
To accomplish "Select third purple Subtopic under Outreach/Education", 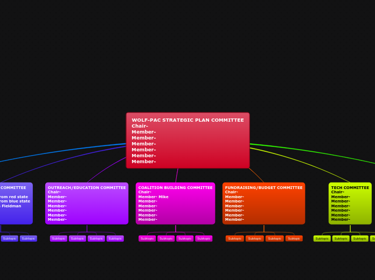I will coord(96,239).
